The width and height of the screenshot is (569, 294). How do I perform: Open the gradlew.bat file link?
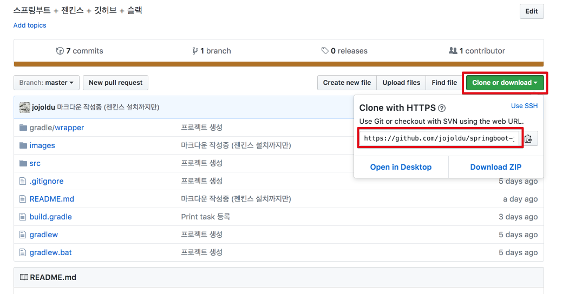(x=50, y=252)
